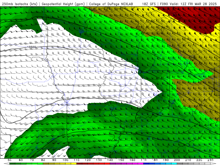Click the "80" color scale label
The width and height of the screenshot is (220, 165).
pos(43,160)
